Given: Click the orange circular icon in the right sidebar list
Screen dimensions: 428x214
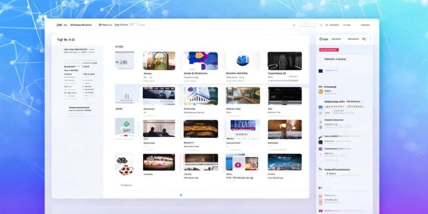Looking at the screenshot, I should tap(321, 91).
